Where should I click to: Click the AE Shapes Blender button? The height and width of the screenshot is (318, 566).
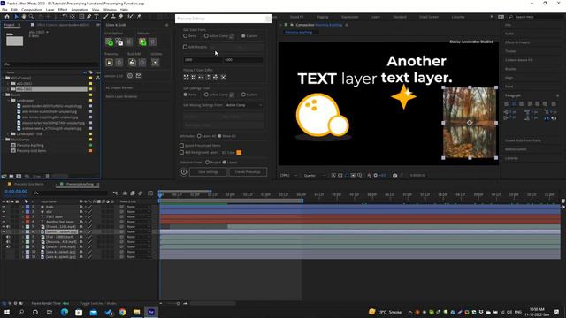click(119, 87)
